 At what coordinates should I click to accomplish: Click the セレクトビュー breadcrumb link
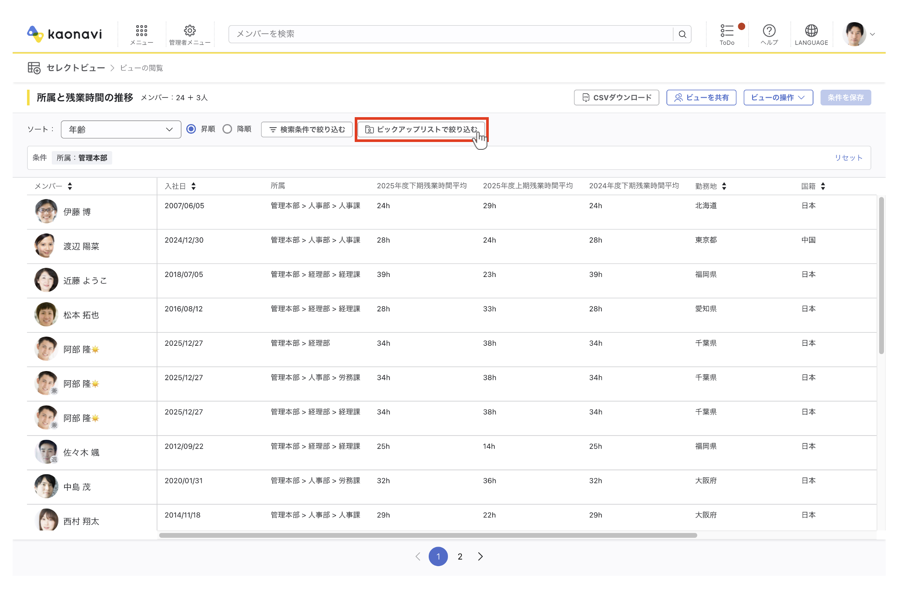click(x=76, y=68)
